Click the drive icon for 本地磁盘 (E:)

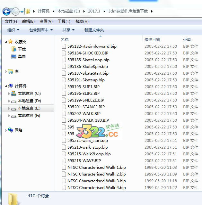coord(14,109)
